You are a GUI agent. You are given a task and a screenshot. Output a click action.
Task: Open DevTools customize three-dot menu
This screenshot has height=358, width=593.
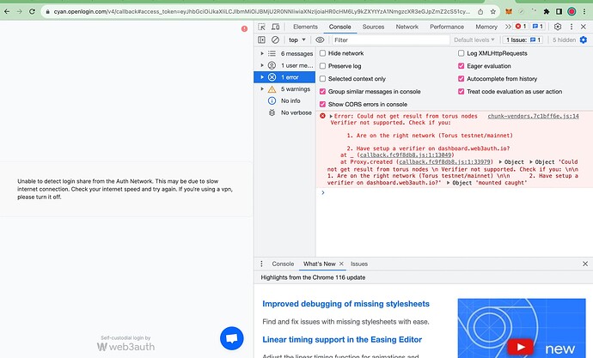click(x=572, y=27)
